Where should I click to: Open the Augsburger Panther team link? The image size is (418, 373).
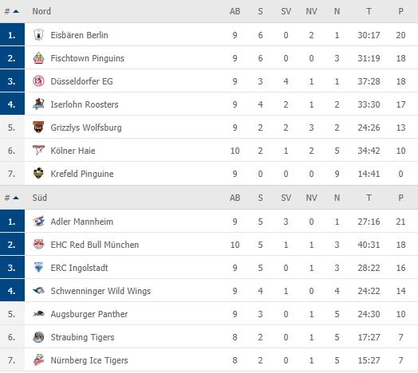[x=89, y=314]
